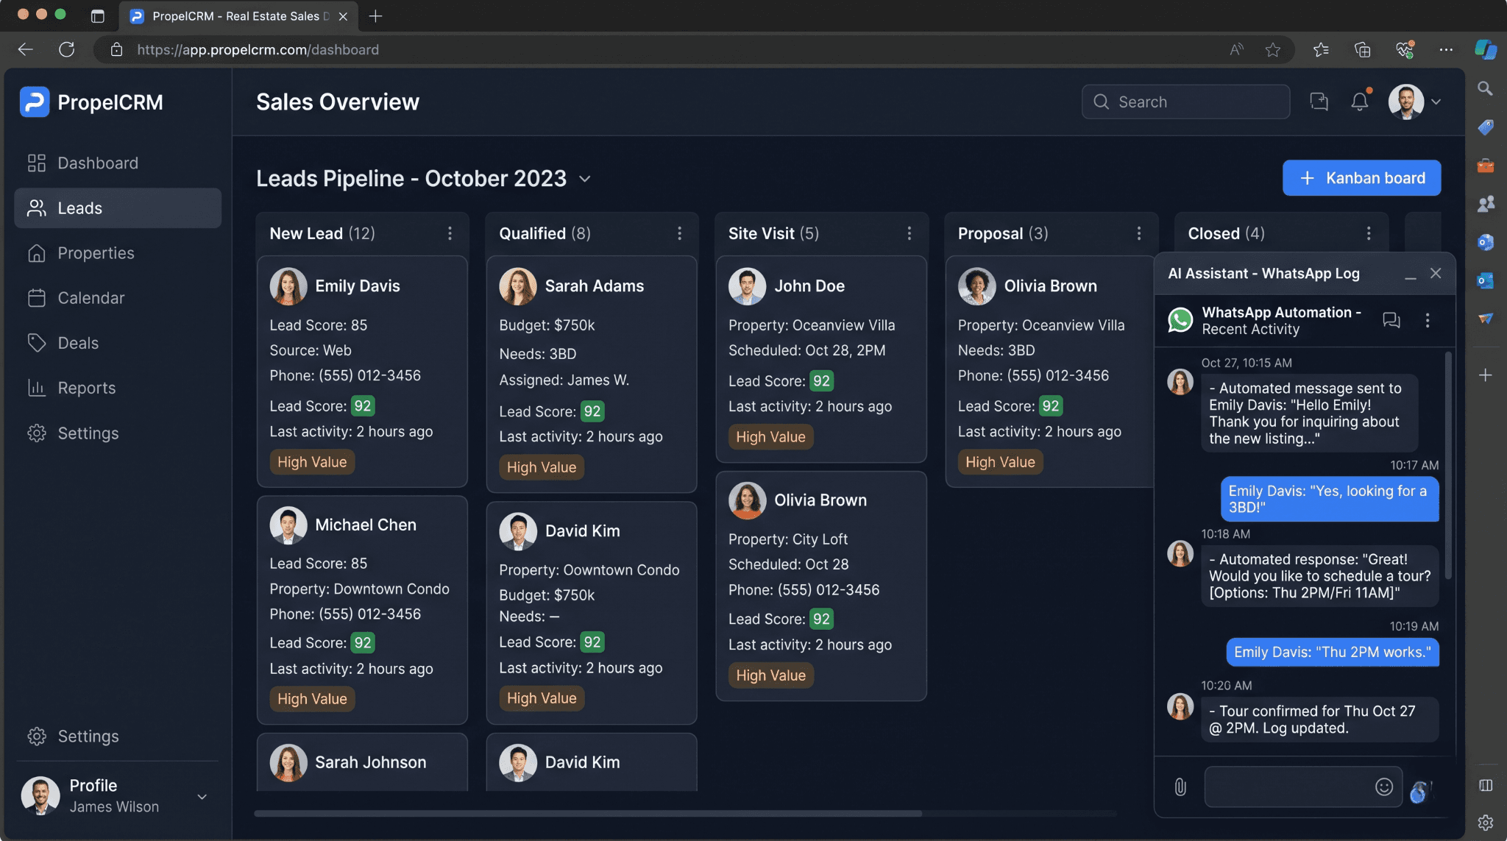Open the browser collections icon
The height and width of the screenshot is (841, 1507).
click(1362, 49)
